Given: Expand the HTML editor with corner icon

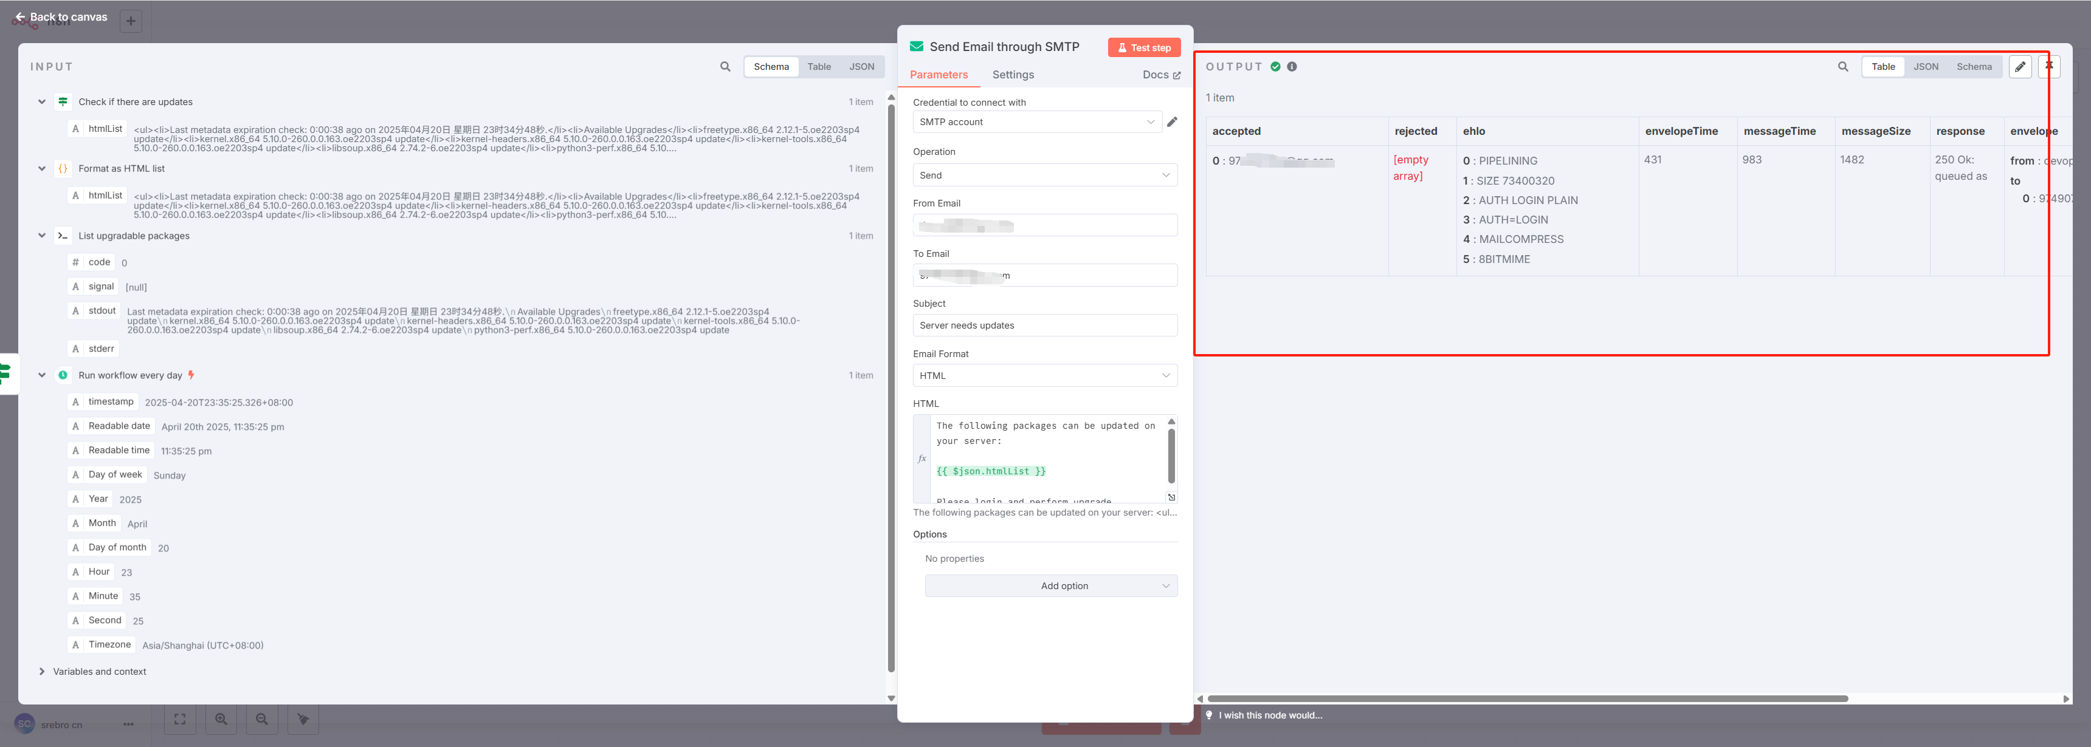Looking at the screenshot, I should tap(1171, 497).
